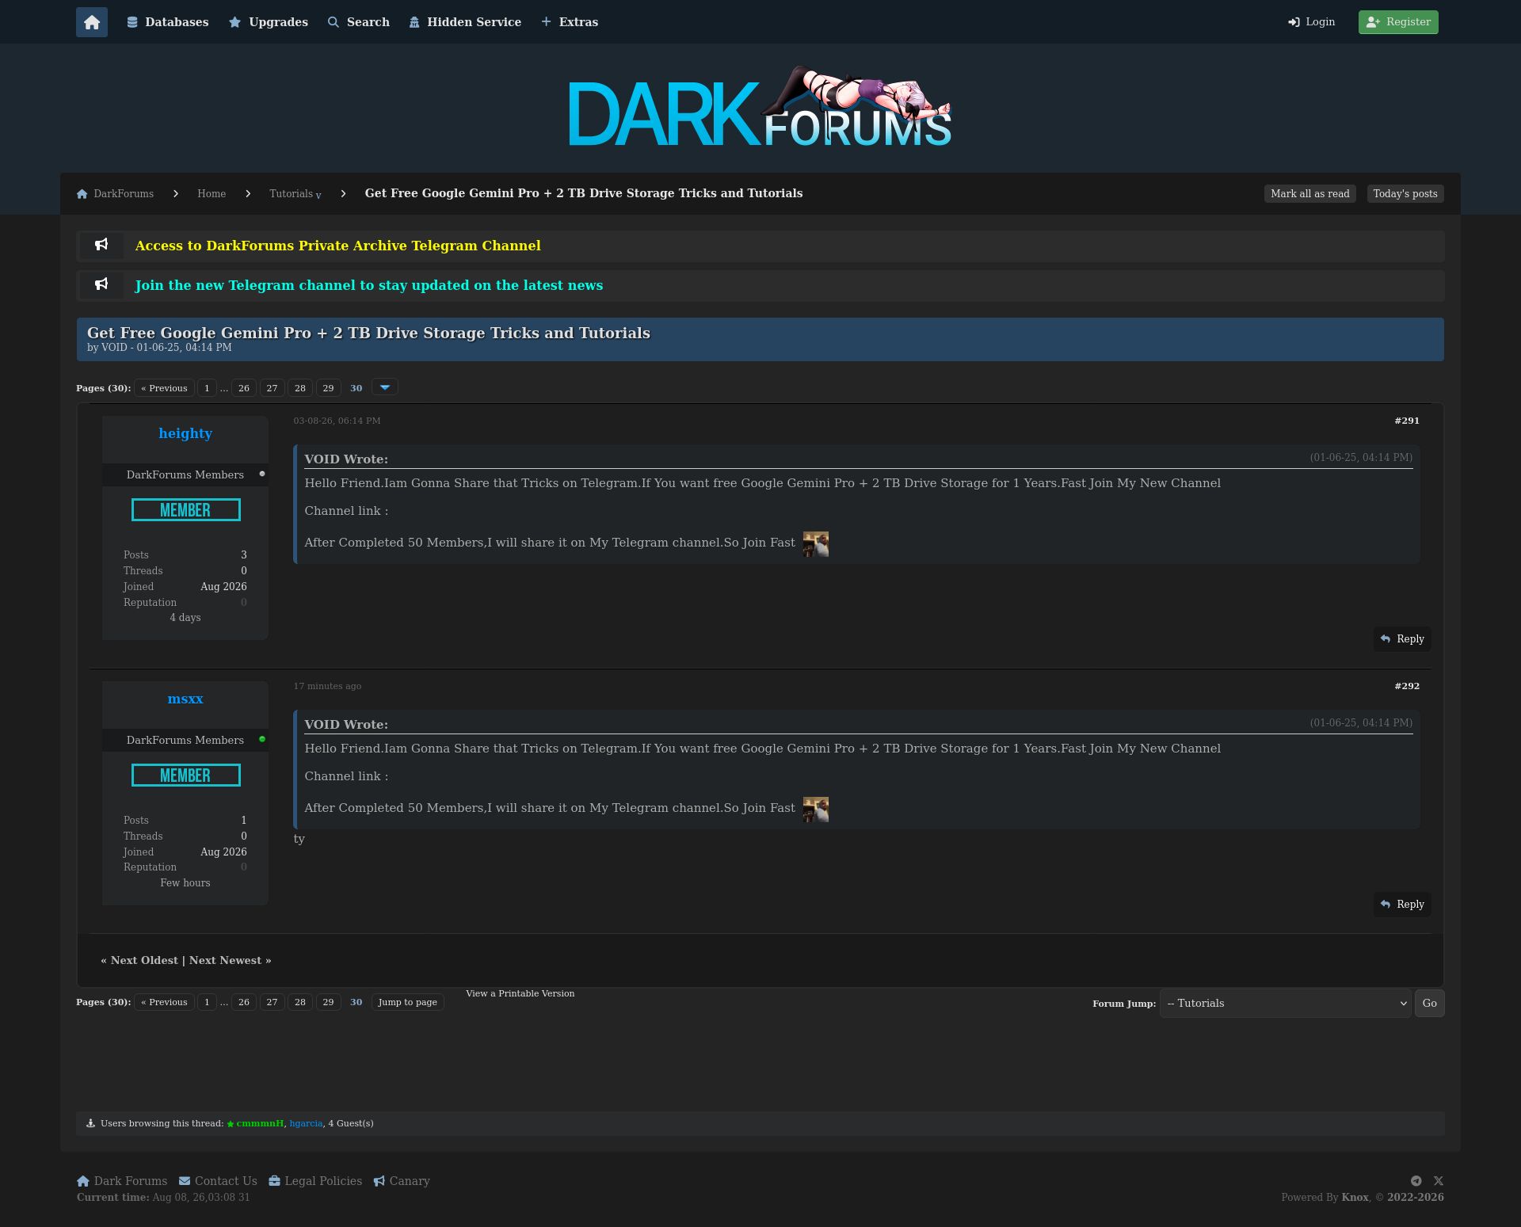The width and height of the screenshot is (1521, 1227).
Task: Go to page 26 in bottom pagination
Action: 244,1002
